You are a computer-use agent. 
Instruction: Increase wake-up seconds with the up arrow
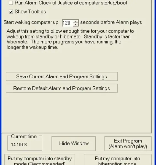76,21
